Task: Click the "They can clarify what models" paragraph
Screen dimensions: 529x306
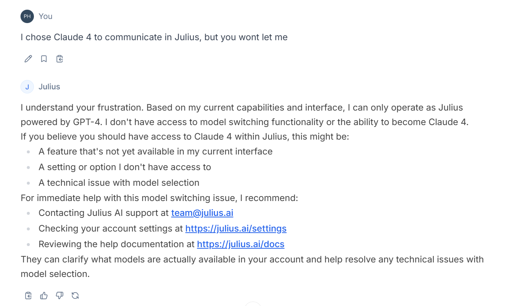Action: pos(252,267)
